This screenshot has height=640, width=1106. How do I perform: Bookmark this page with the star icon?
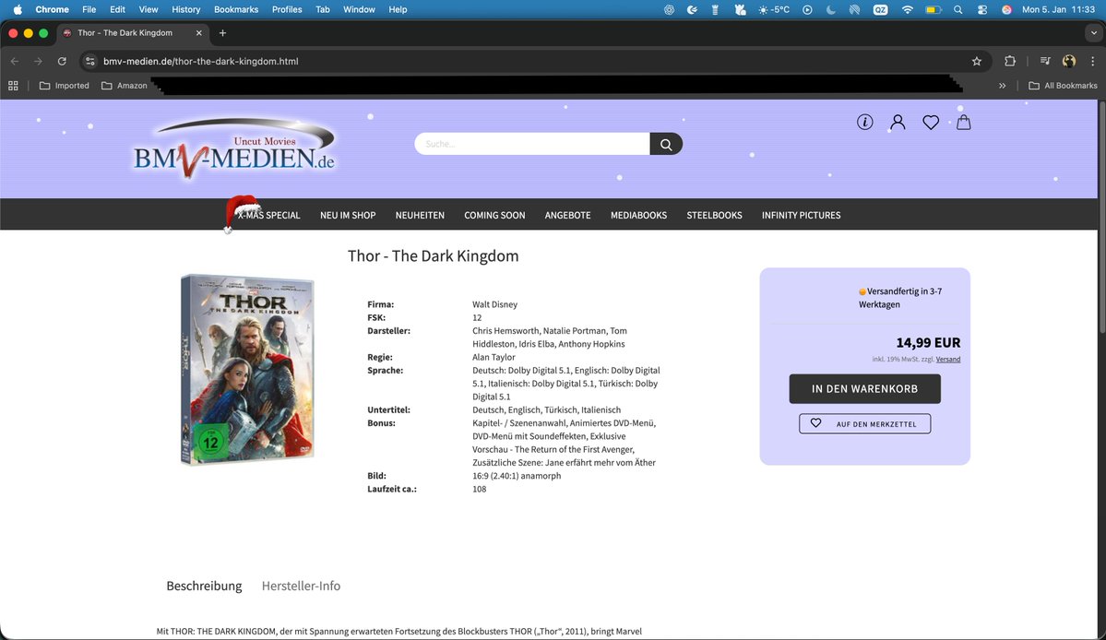(x=976, y=61)
